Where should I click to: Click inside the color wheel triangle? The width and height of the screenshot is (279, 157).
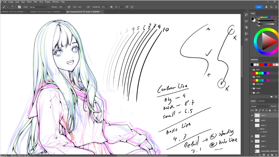pyautogui.click(x=268, y=41)
